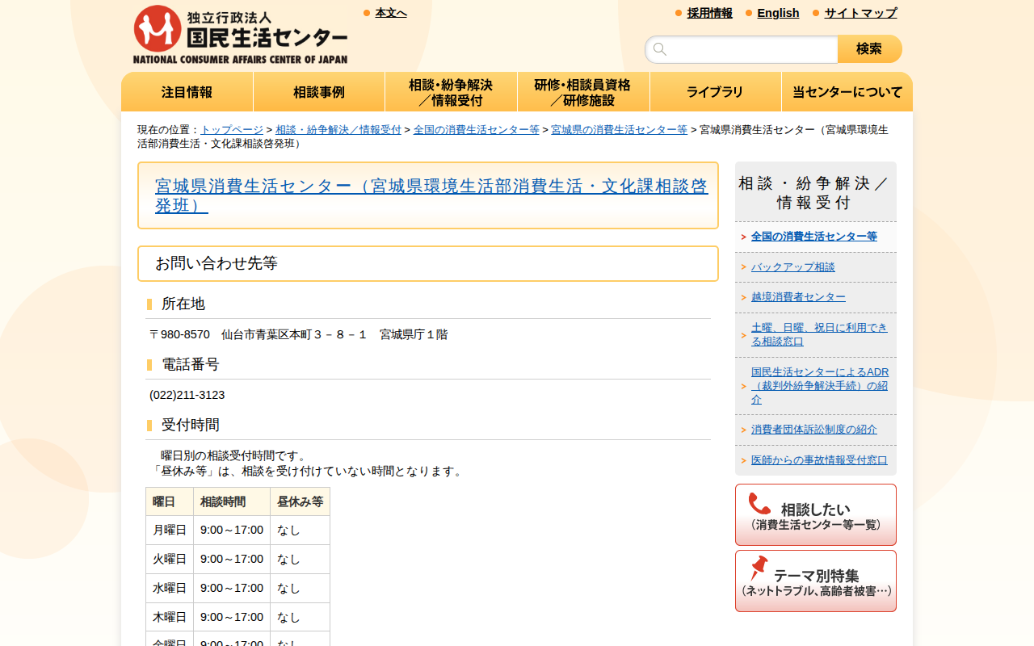This screenshot has height=646, width=1034.
Task: Open 消費者団体訴訟制度の紹介 sidebar link
Action: 813,429
